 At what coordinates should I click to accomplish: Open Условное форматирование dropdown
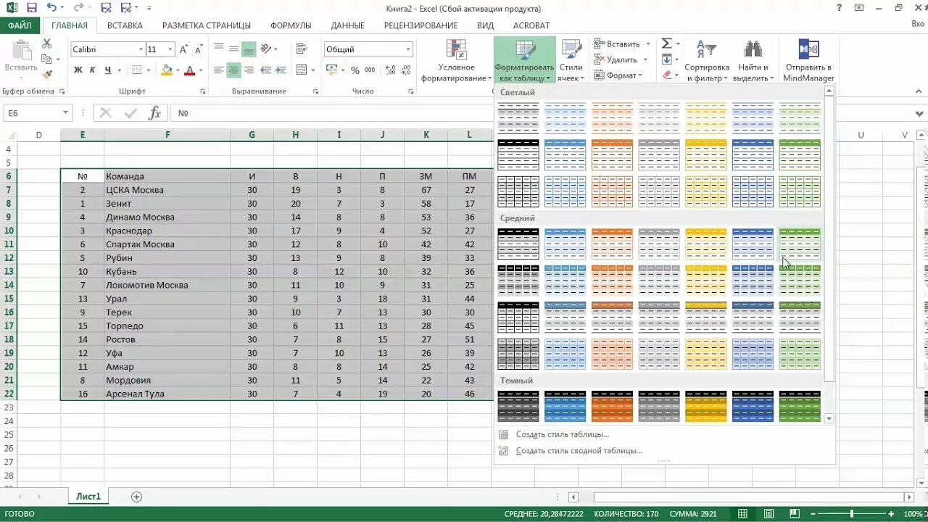[456, 60]
